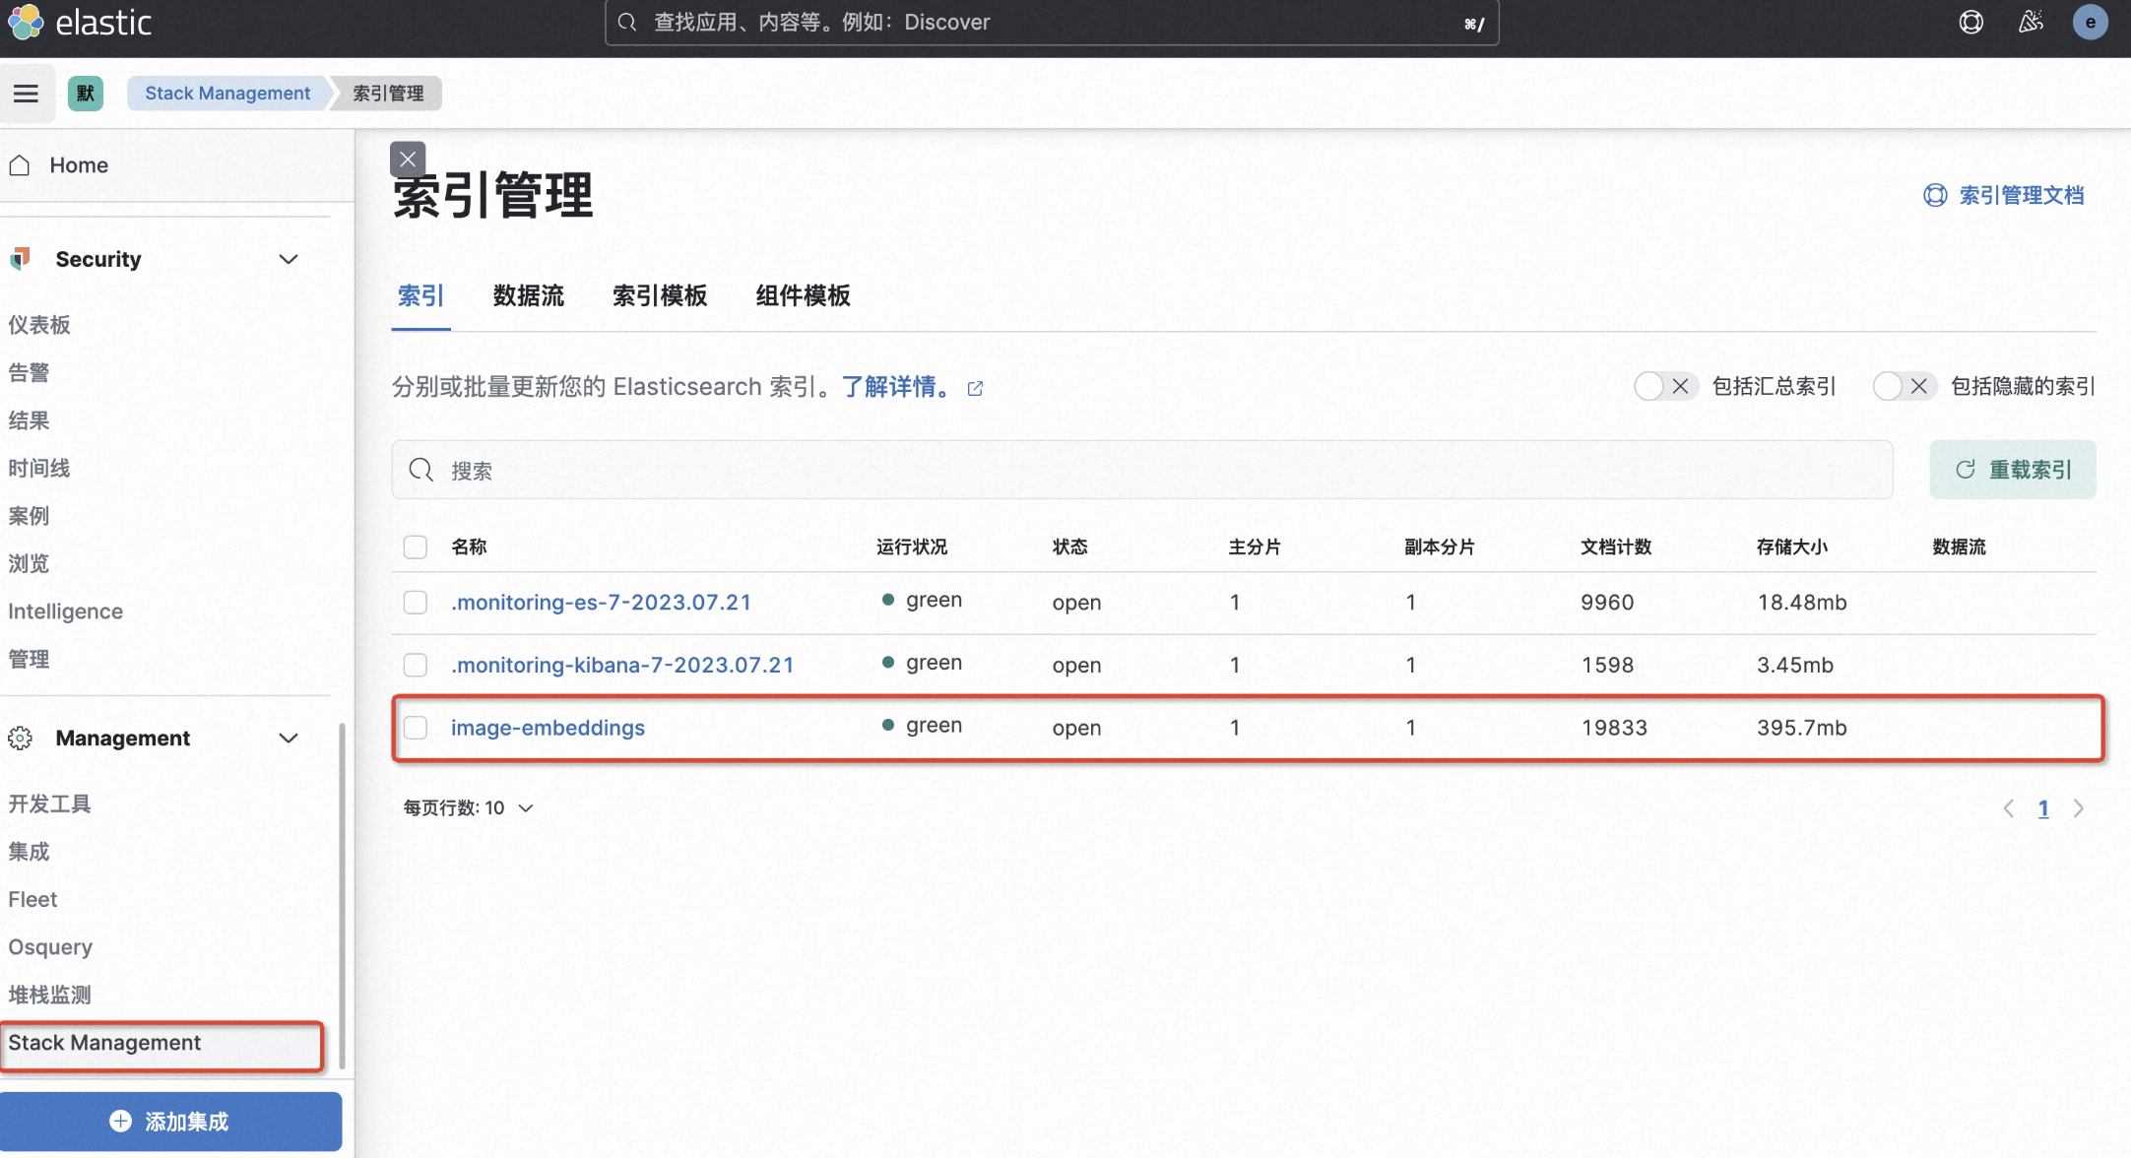Sort by the 名称 column header

click(x=469, y=547)
